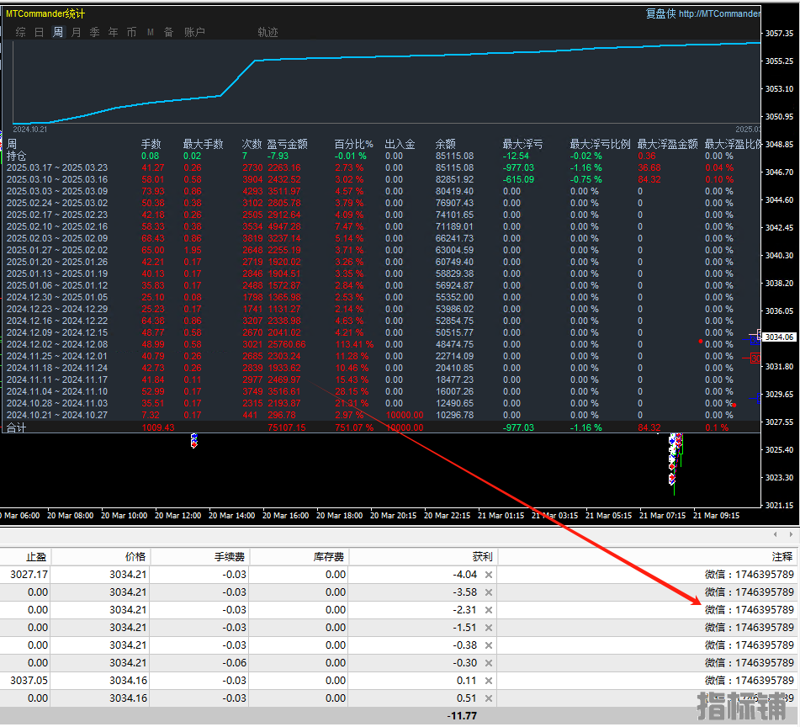800x727 pixels.
Task: Open the 账户 account tab
Action: (x=194, y=32)
